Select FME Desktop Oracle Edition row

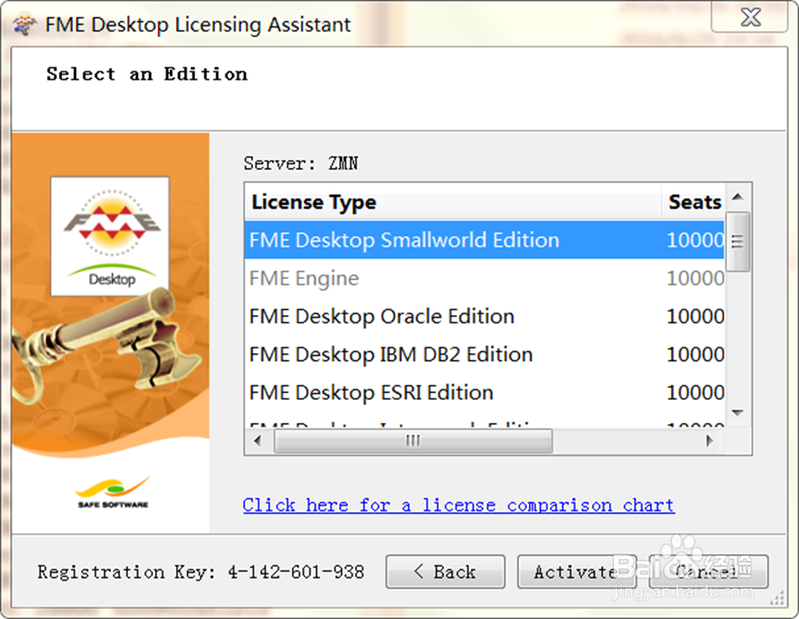point(485,316)
